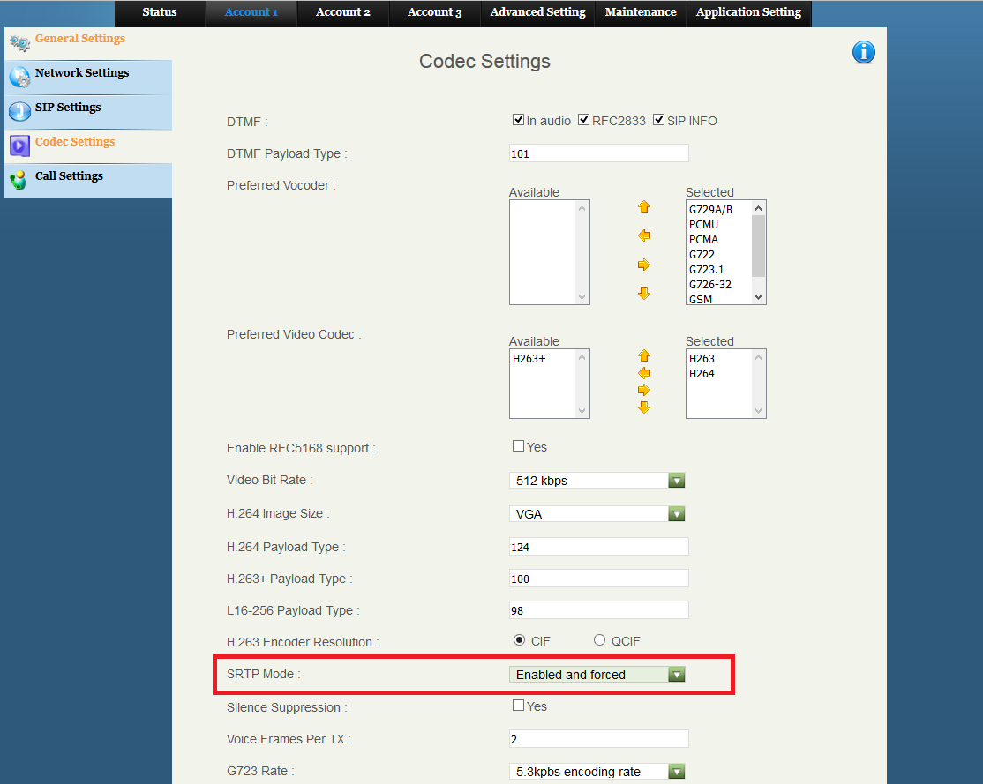
Task: Open Call Settings from the sidebar
Action: (69, 176)
